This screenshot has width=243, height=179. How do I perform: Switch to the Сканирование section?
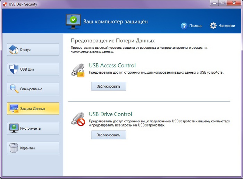click(x=33, y=89)
